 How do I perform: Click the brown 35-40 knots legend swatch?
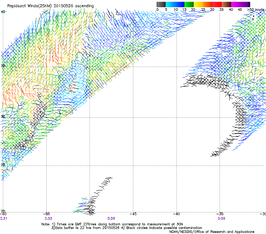point(226,4)
